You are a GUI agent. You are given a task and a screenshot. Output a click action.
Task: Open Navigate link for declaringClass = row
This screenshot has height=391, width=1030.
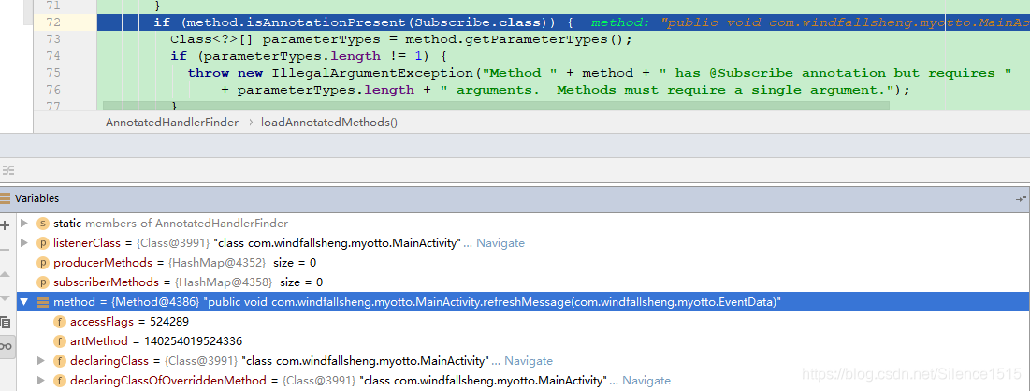pyautogui.click(x=529, y=361)
